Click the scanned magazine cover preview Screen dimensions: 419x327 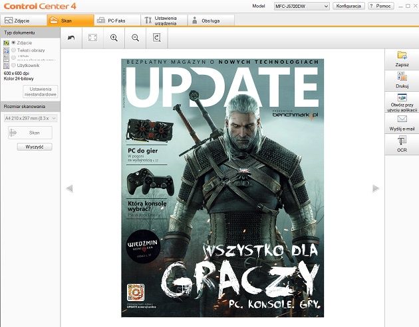(x=222, y=188)
